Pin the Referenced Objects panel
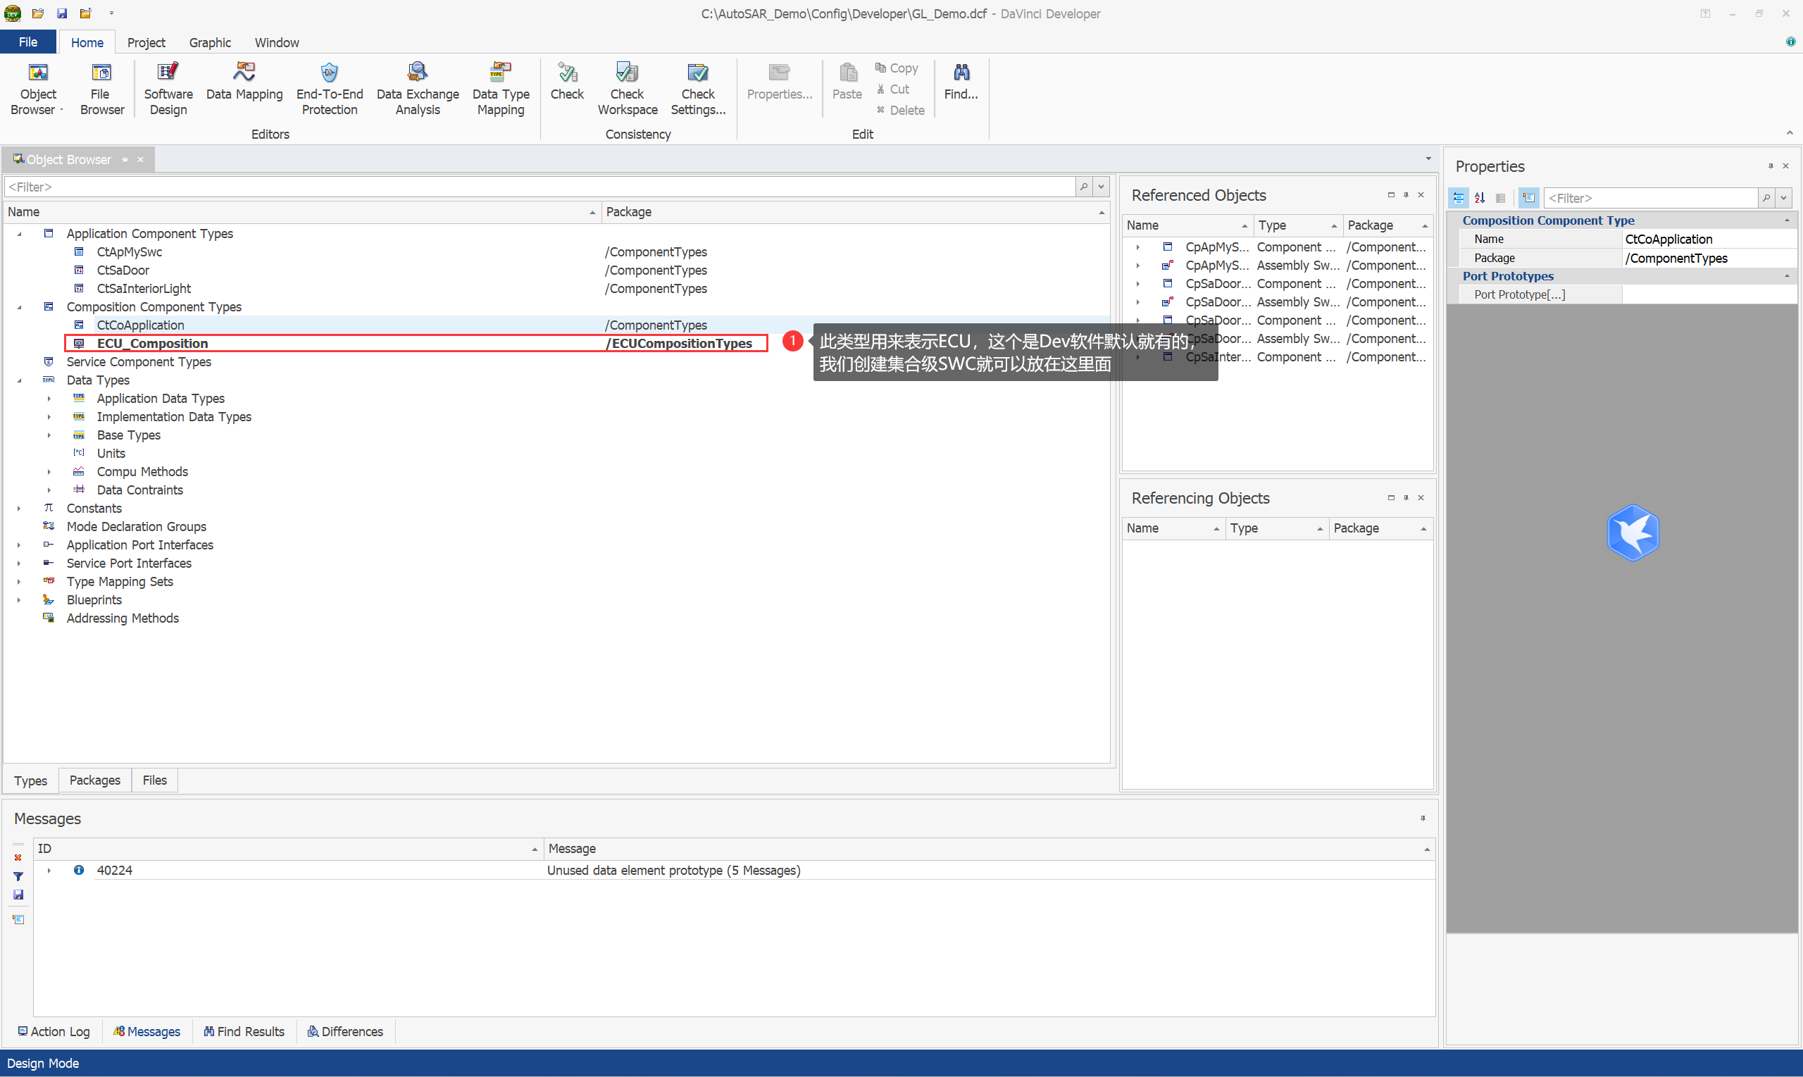The width and height of the screenshot is (1803, 1077). tap(1406, 194)
